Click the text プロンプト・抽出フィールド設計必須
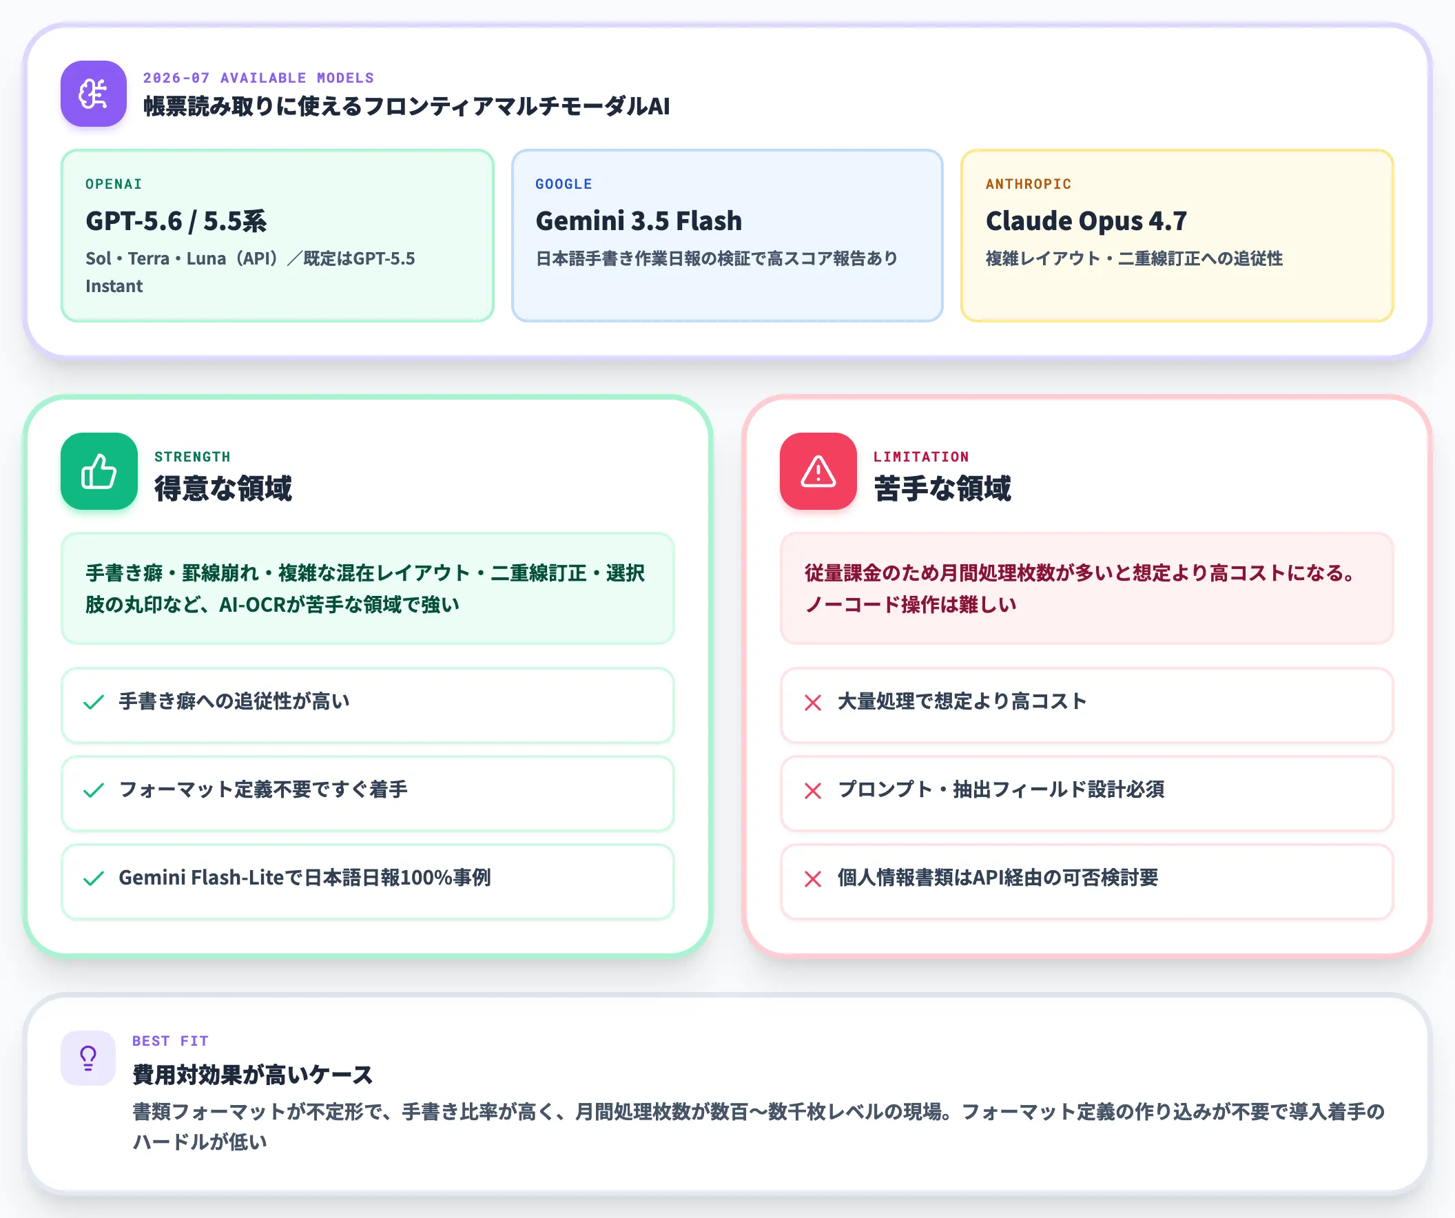 [1001, 789]
